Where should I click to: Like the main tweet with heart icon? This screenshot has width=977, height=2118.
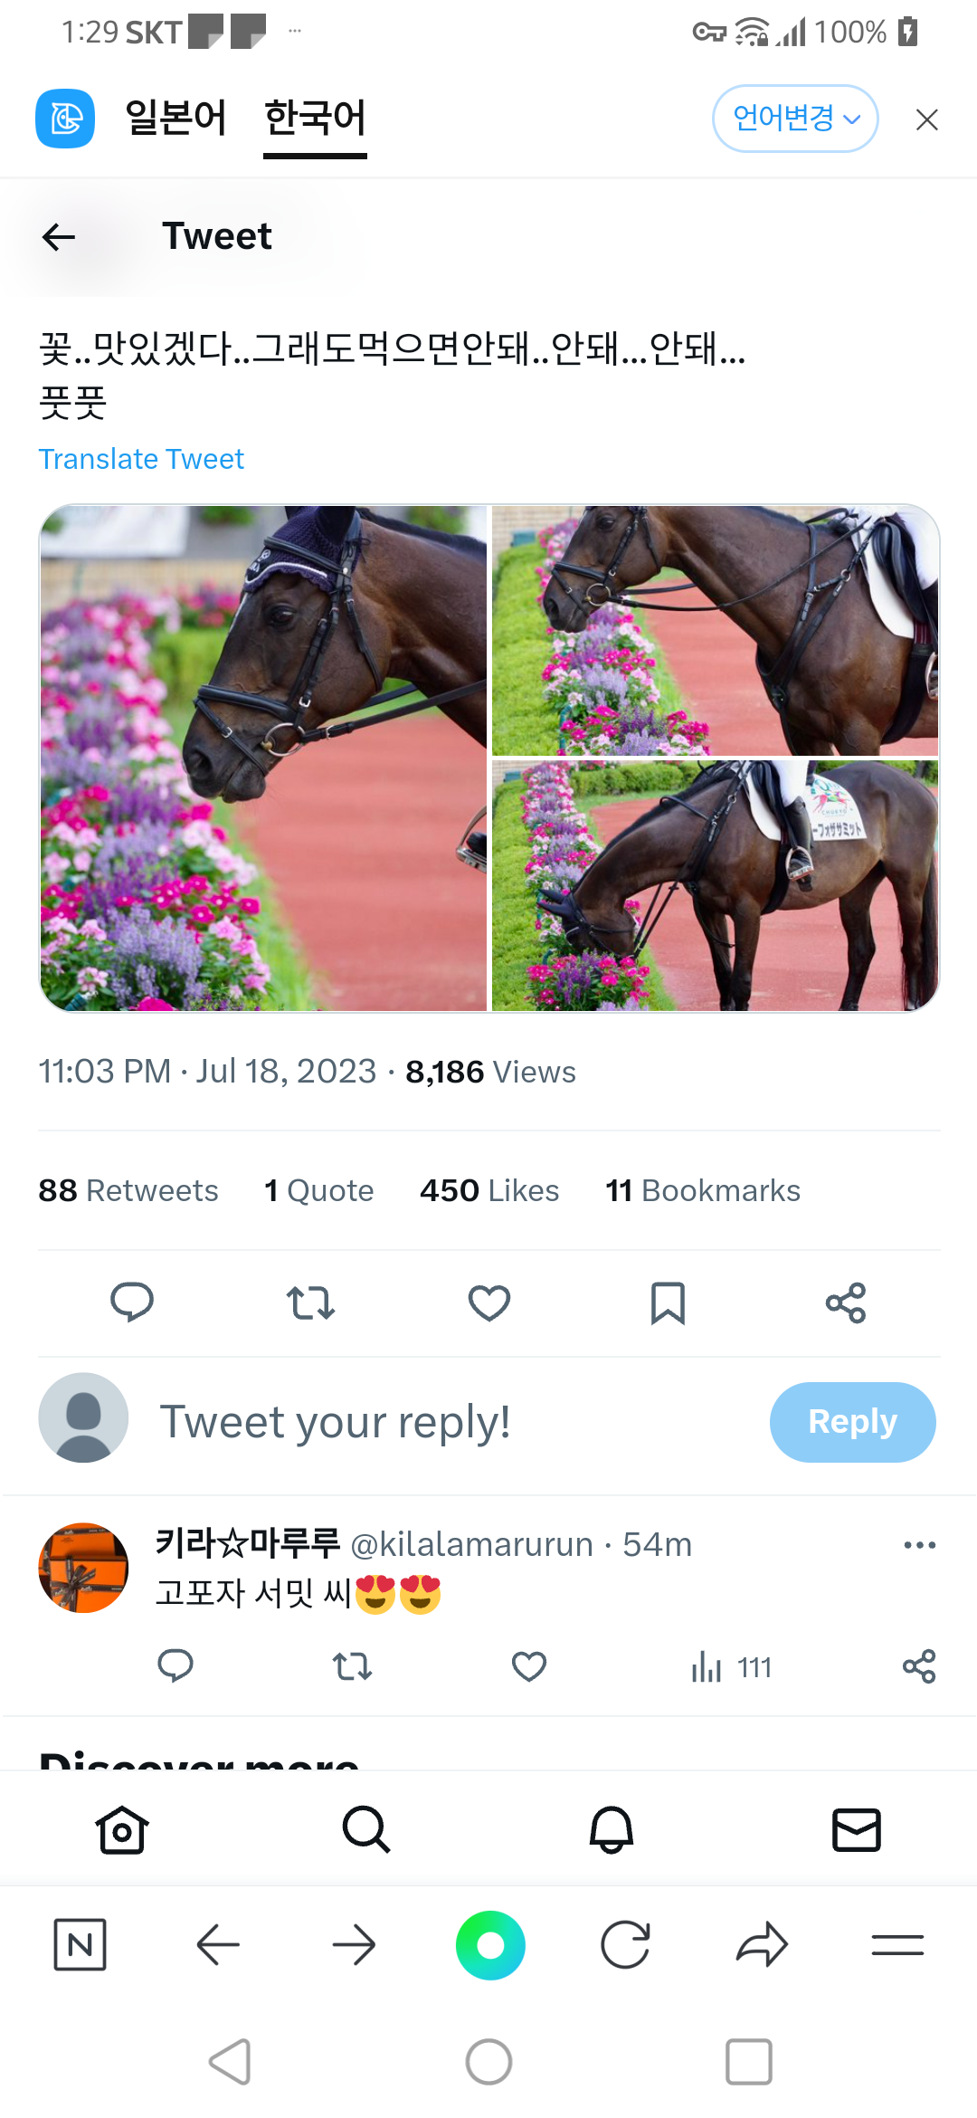click(x=489, y=1303)
